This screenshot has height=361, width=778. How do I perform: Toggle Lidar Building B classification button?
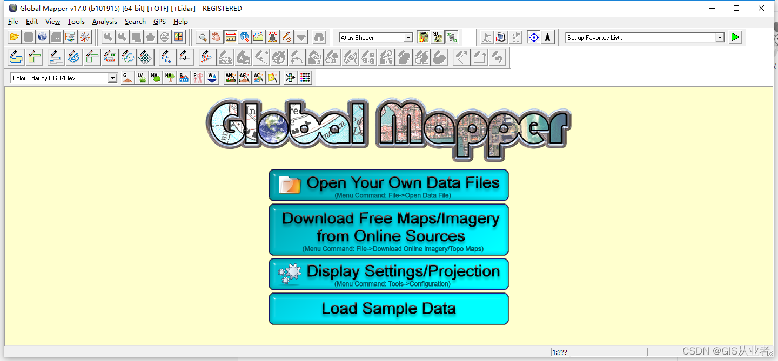pos(184,78)
